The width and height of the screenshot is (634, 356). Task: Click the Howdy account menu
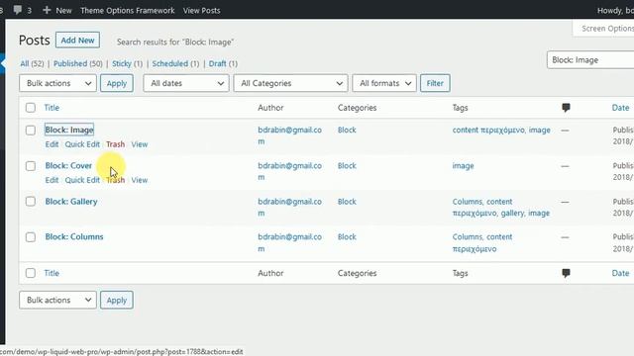[615, 11]
